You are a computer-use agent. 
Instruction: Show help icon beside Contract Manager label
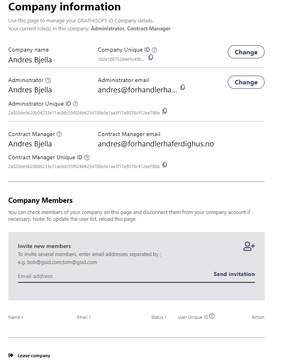click(x=59, y=134)
